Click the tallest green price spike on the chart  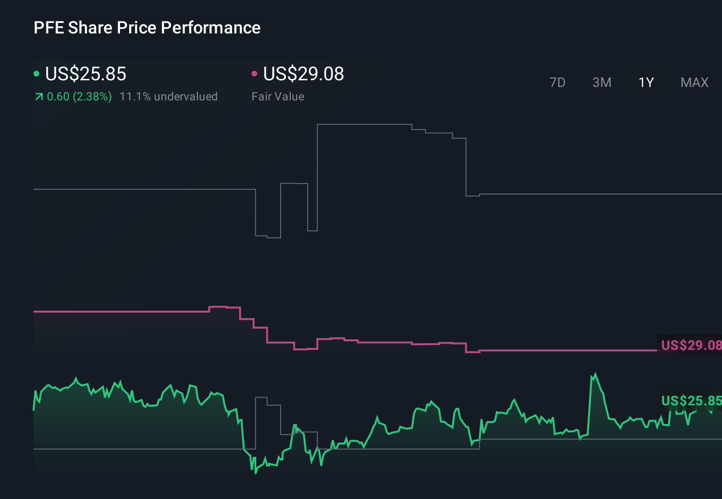pos(595,373)
